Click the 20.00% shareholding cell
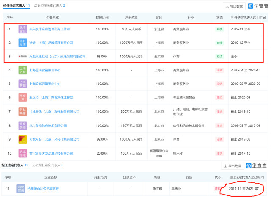 102,153
